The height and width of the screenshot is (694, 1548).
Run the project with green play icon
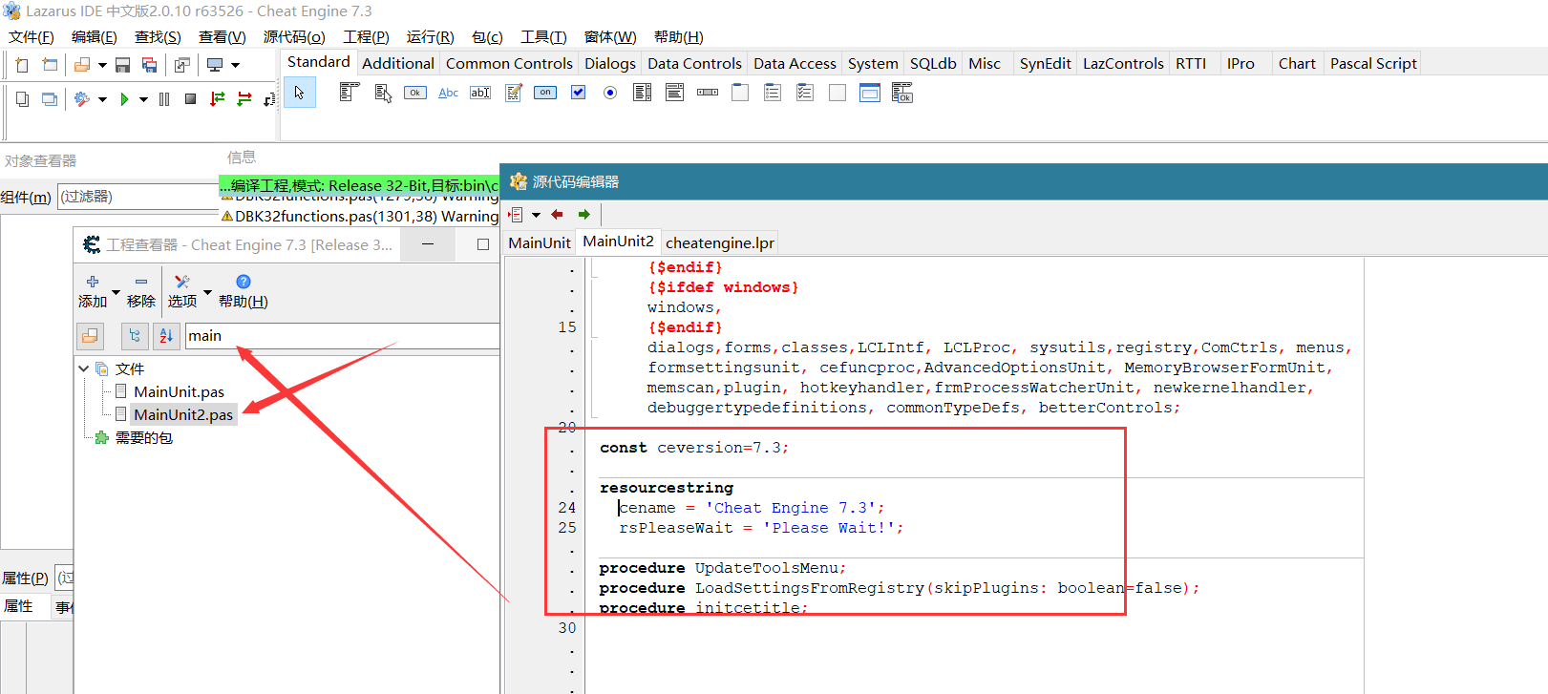click(123, 99)
